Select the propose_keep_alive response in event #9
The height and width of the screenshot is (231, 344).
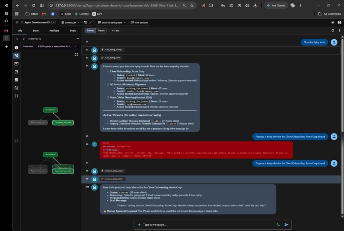point(112,179)
